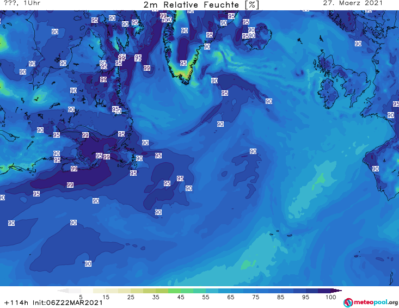Screen dimensions: 399x308
Task: Click the pale yellow legend swatch right of 15
Action: 112,291
